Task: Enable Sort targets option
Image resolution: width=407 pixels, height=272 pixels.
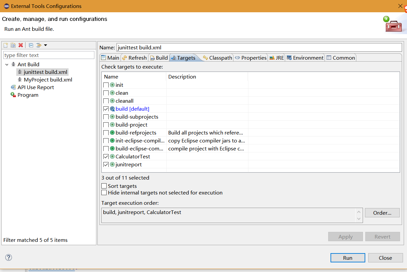Action: pos(104,186)
